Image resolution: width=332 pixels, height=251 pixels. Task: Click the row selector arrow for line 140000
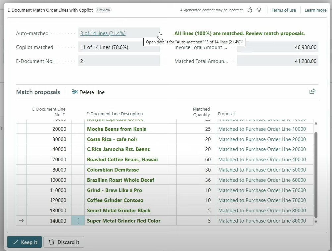(x=21, y=221)
